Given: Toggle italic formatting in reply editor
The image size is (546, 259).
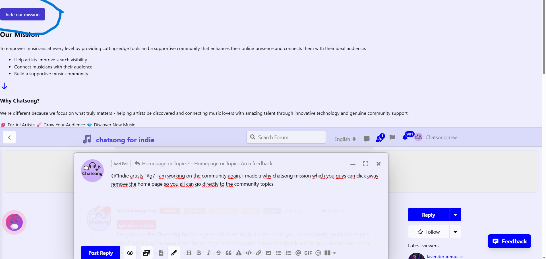Looking at the screenshot, I should click(x=208, y=253).
